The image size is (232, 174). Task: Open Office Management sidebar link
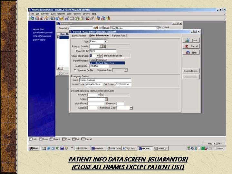pos(42,36)
